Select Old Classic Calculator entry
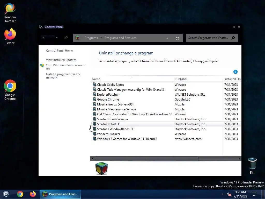This screenshot has width=265, height=199. pos(166,114)
